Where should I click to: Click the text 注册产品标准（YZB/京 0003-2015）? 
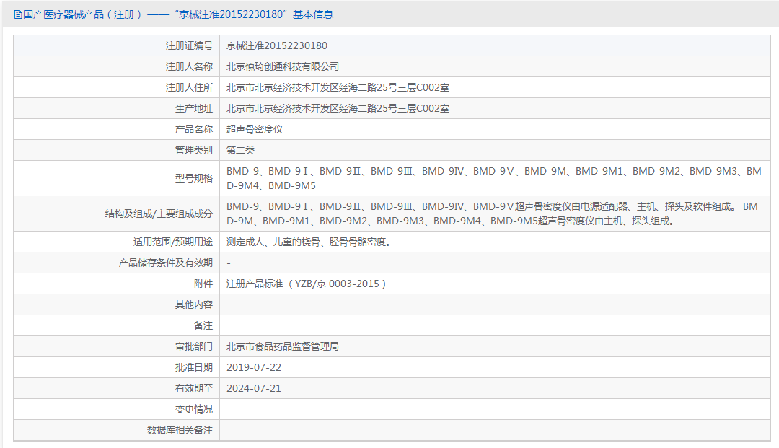(x=307, y=284)
